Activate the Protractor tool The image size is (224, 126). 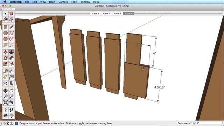(x=6, y=77)
